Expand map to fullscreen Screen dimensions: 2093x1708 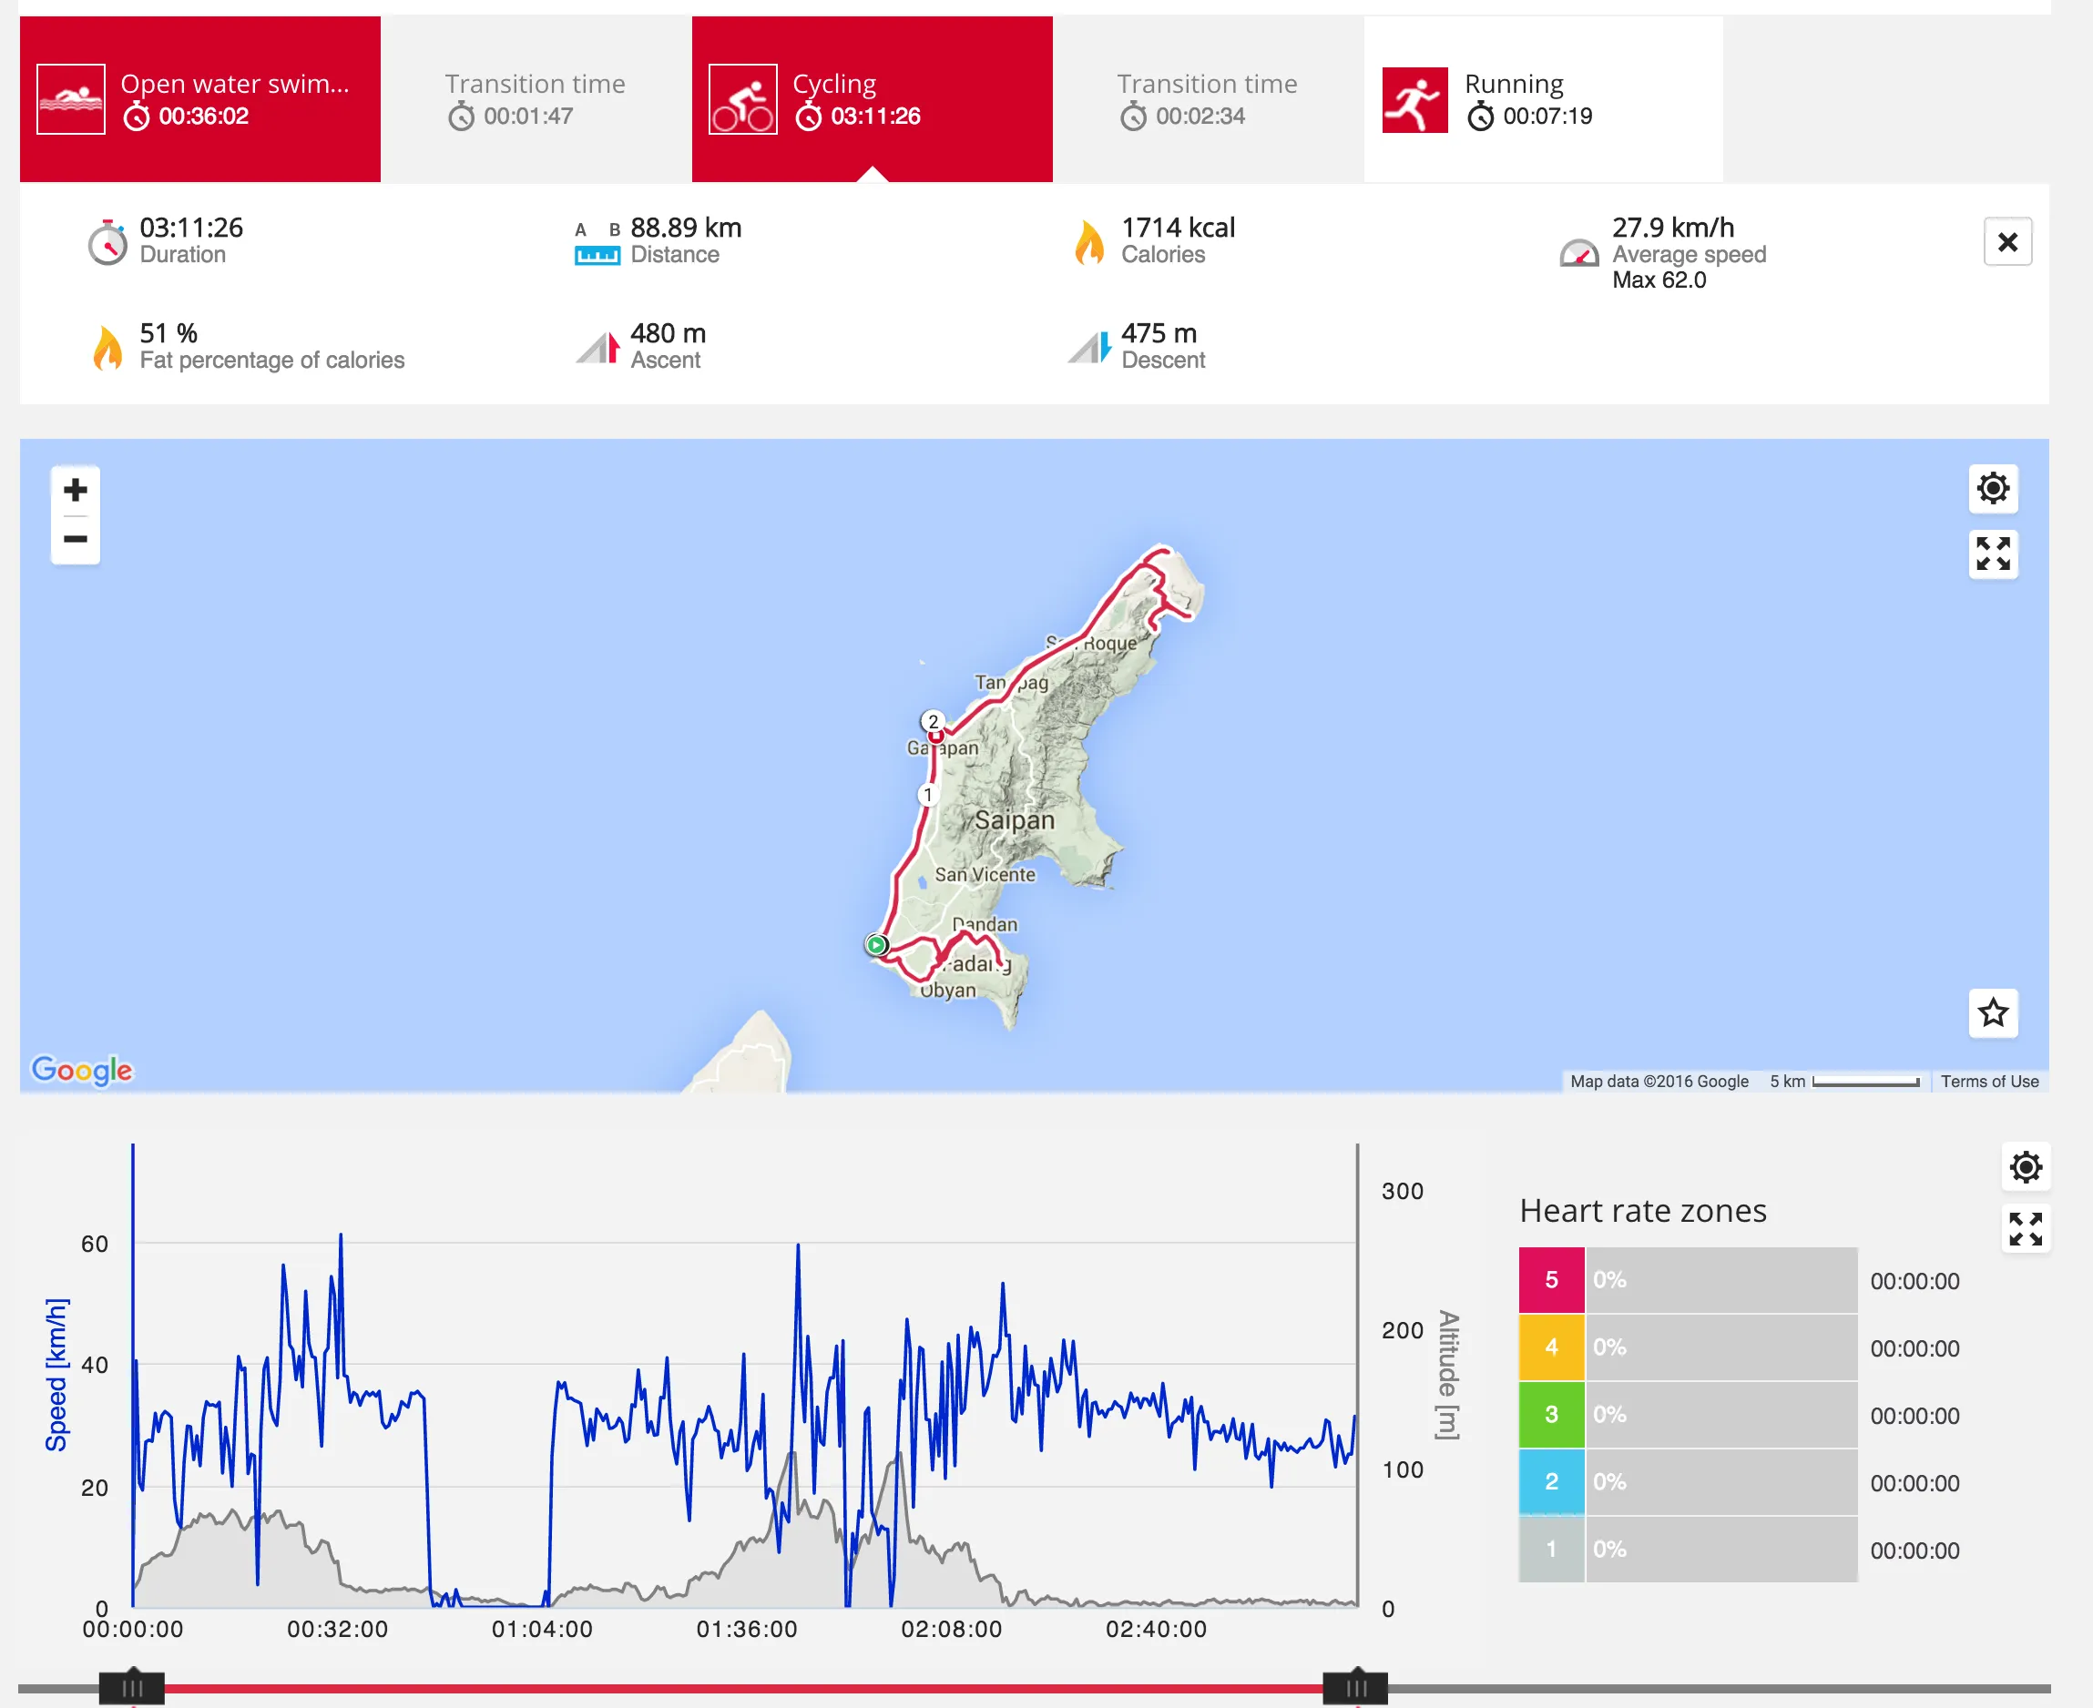(1993, 554)
